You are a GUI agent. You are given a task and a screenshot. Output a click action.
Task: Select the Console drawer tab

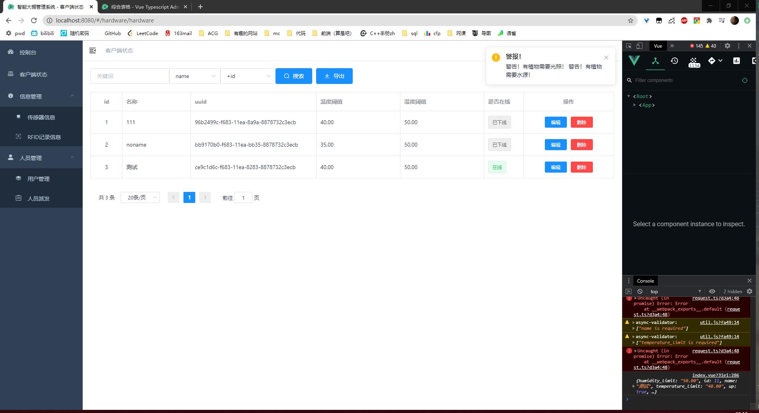tap(645, 281)
